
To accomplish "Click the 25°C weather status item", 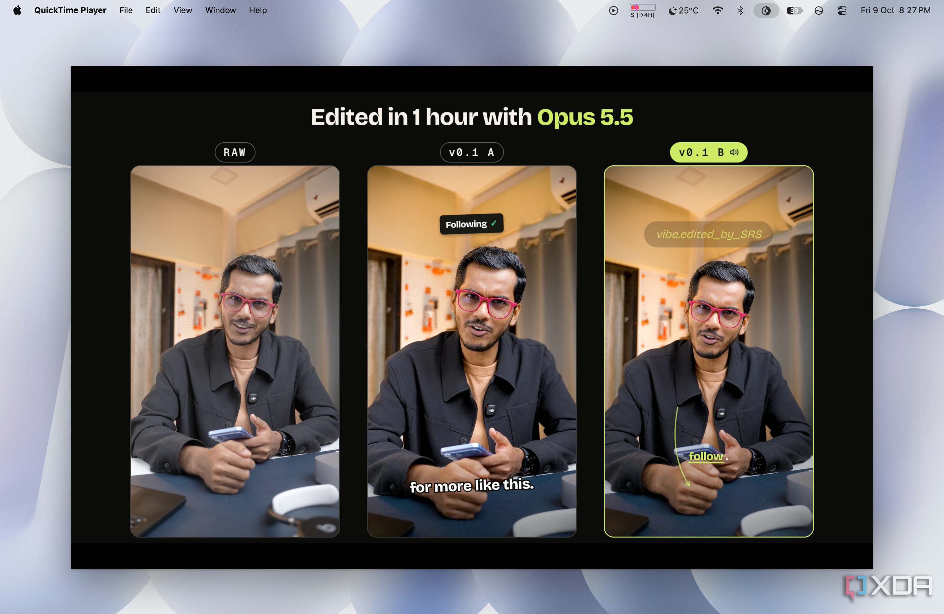I will coord(683,11).
